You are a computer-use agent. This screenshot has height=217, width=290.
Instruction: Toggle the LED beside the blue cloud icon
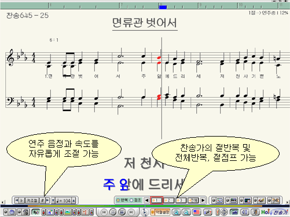[6, 212]
